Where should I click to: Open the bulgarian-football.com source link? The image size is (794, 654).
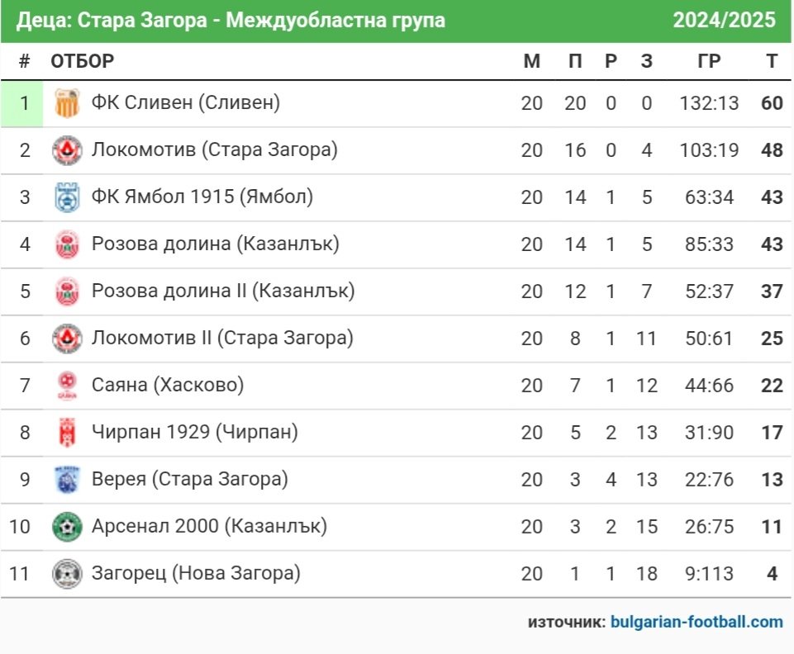click(697, 622)
